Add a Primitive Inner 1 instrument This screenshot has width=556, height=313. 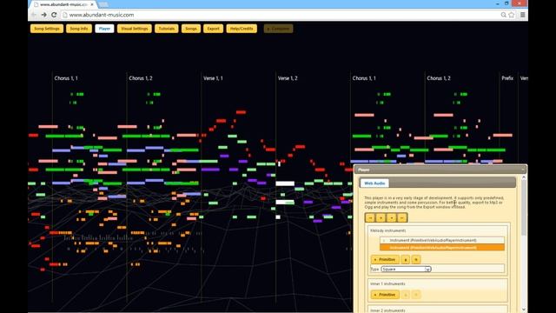[x=385, y=295]
